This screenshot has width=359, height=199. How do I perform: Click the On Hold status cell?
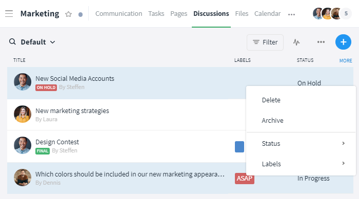tap(309, 83)
